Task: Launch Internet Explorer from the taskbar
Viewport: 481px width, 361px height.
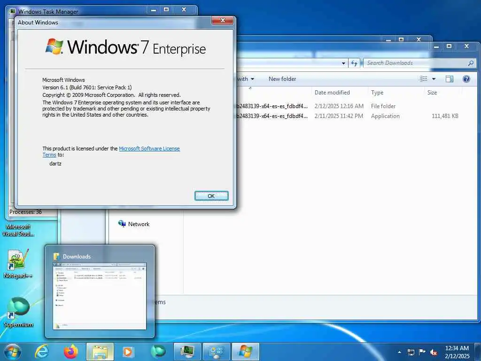Action: (x=42, y=352)
